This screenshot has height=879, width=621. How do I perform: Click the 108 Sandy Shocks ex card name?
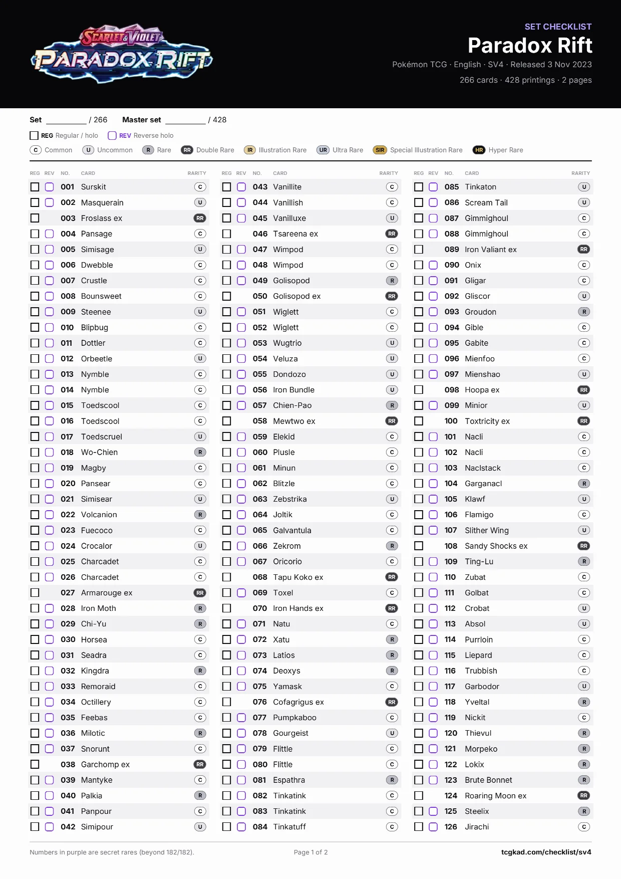[496, 546]
